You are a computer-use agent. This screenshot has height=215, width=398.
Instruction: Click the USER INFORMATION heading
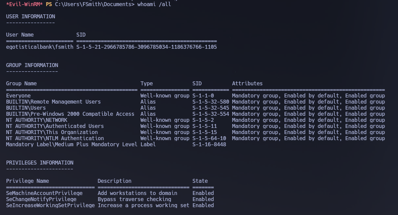click(x=31, y=17)
